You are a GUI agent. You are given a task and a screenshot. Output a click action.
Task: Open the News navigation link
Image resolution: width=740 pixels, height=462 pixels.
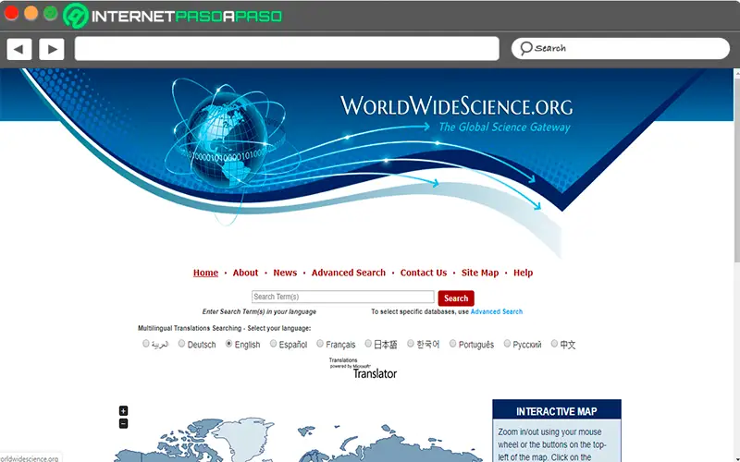point(285,273)
